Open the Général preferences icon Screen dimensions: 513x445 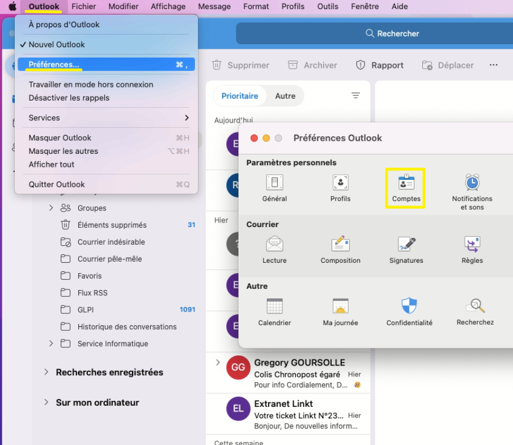274,188
